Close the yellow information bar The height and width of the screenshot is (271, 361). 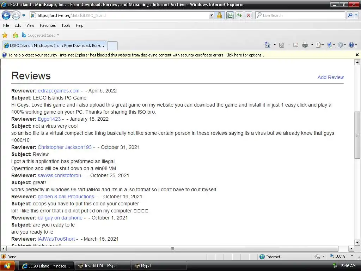click(357, 55)
